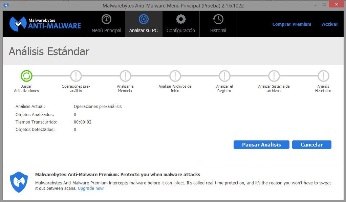Maximize the Malwarebytes window
346x202 pixels.
tap(324, 4)
